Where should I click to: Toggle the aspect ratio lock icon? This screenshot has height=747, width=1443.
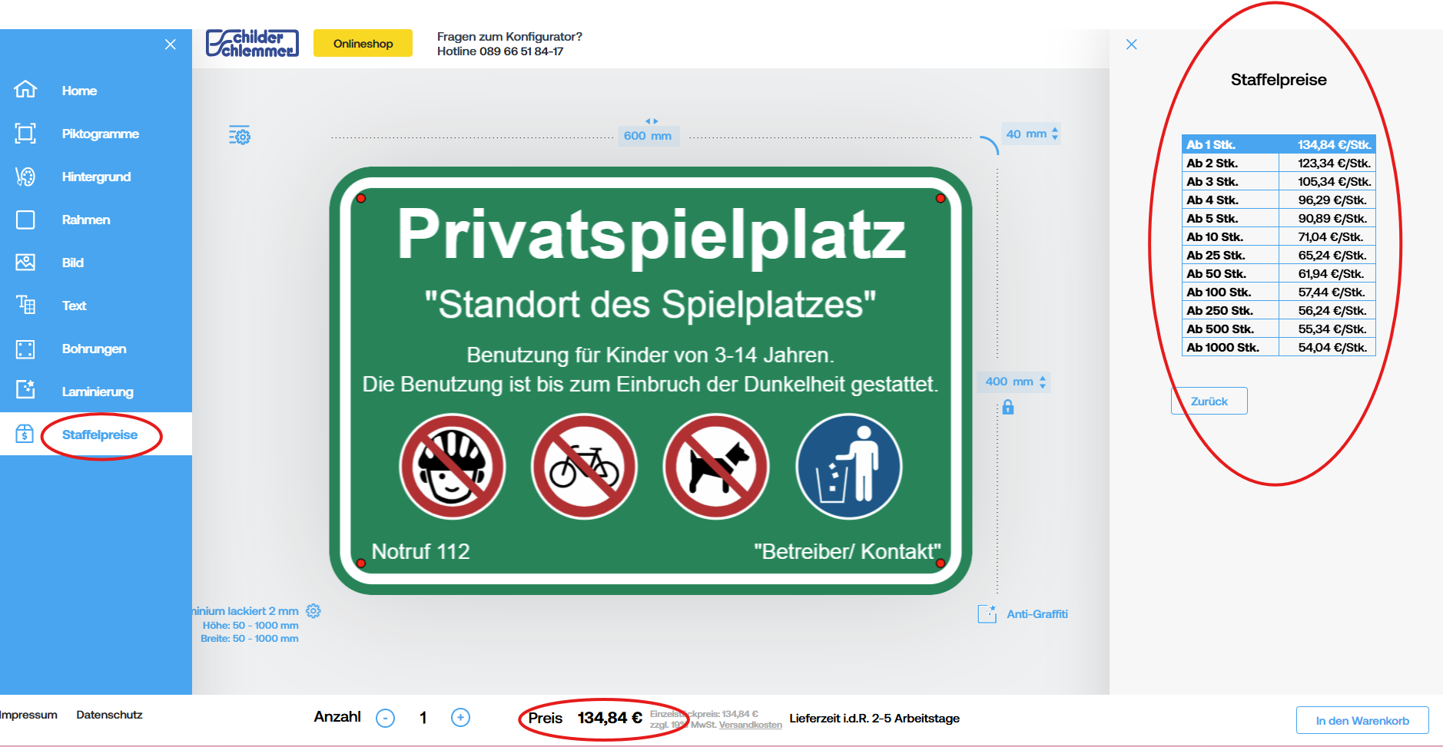[x=1008, y=408]
